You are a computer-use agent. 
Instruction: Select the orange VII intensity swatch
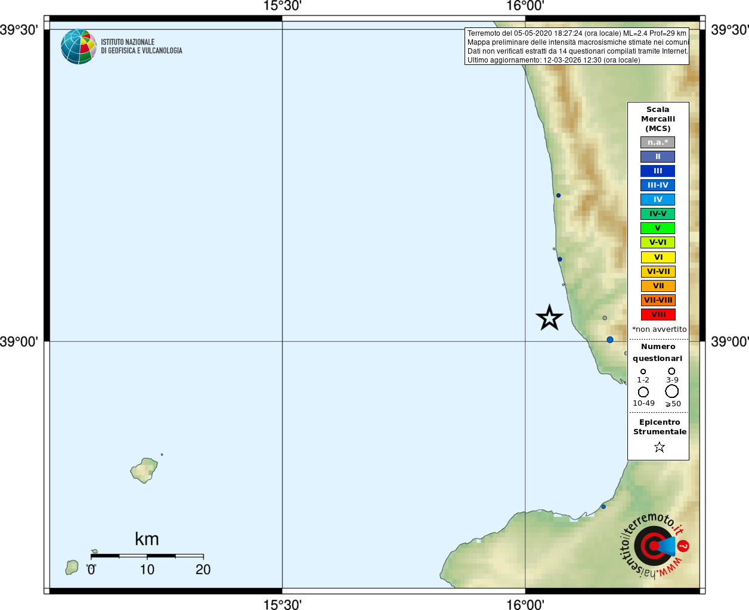click(x=658, y=286)
